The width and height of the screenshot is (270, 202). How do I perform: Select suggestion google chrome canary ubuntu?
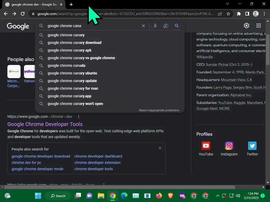[x=110, y=73]
